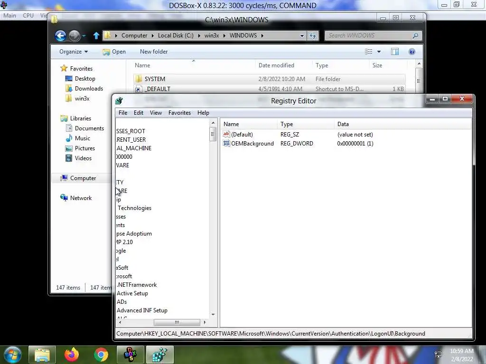Launch Chrome from the taskbar
This screenshot has width=486, height=364.
point(101,355)
